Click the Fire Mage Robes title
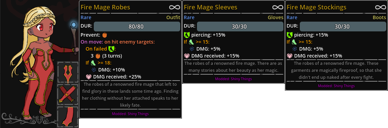The height and width of the screenshot is (128, 388). pyautogui.click(x=105, y=7)
